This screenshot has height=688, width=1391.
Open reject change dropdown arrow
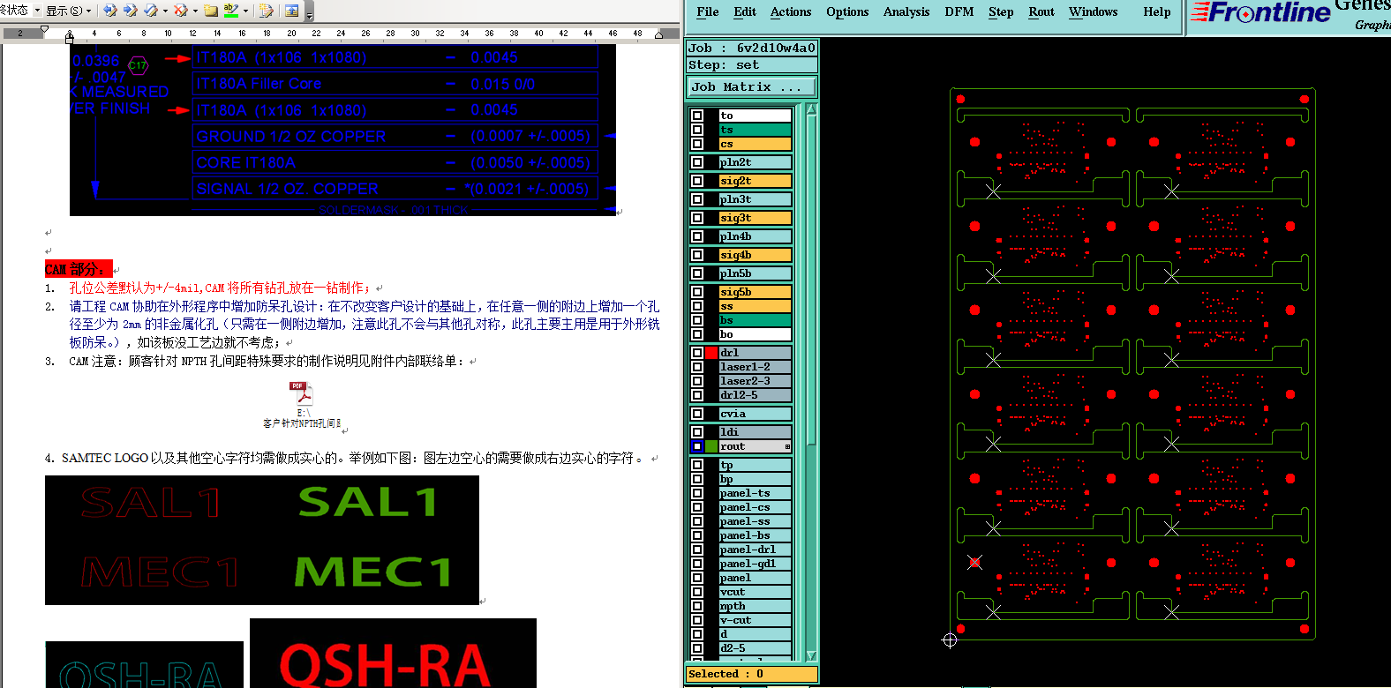tap(194, 11)
